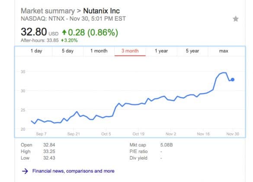
Task: Show the 5 year chart
Action: [192, 51]
